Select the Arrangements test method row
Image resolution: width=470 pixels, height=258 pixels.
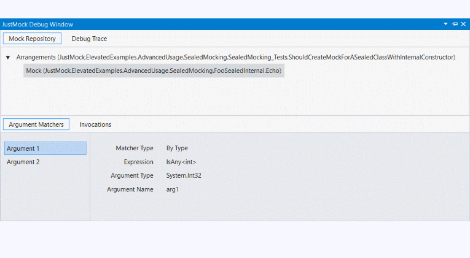coord(235,57)
